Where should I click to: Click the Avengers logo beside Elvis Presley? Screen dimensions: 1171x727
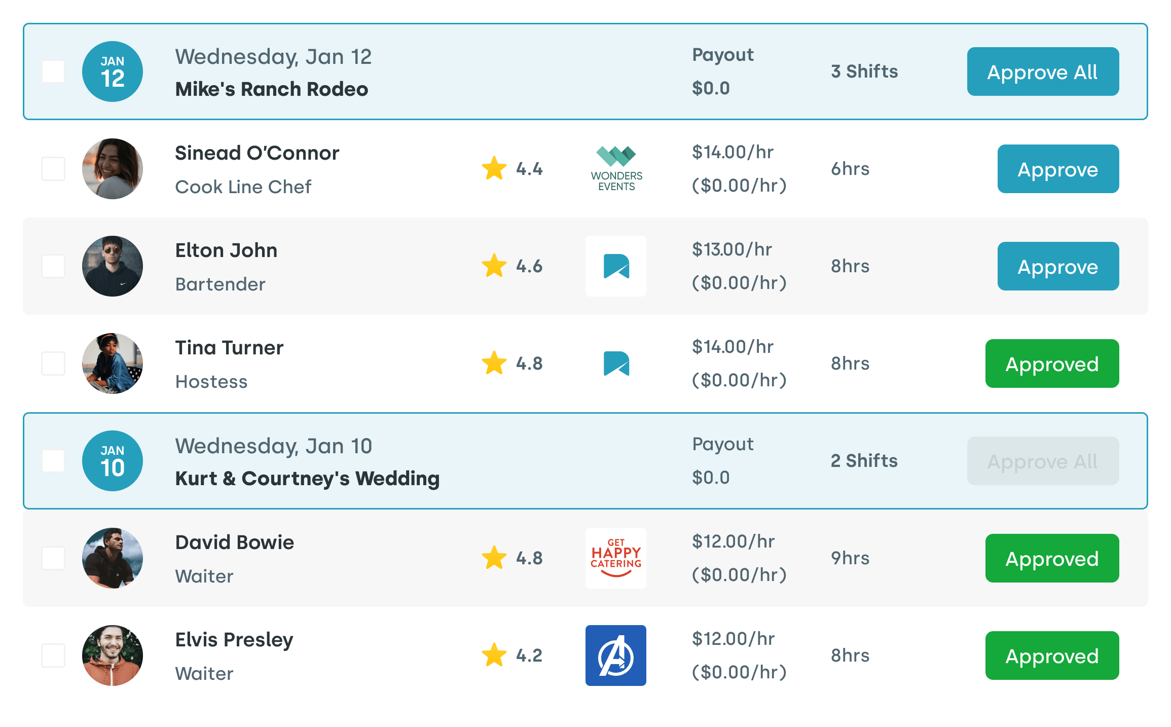[616, 656]
